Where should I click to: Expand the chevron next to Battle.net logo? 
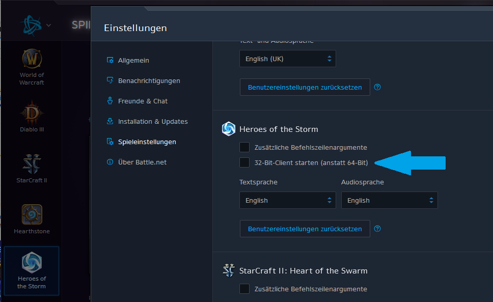coord(49,25)
